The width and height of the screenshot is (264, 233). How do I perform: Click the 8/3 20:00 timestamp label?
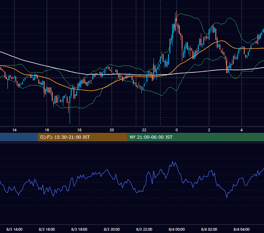pos(112,229)
